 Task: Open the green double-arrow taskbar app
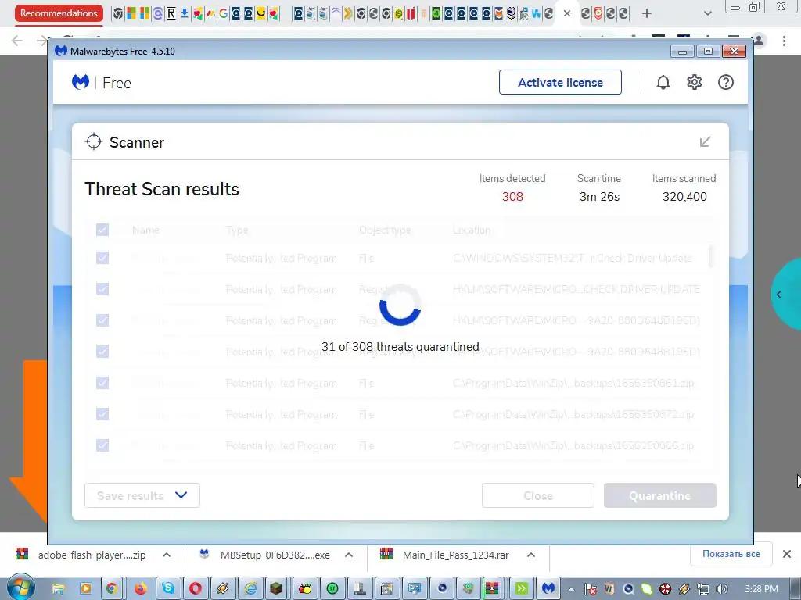pyautogui.click(x=522, y=589)
